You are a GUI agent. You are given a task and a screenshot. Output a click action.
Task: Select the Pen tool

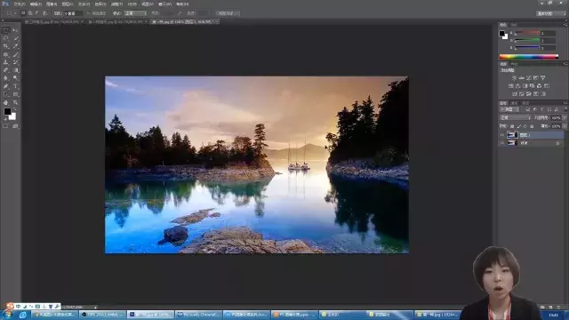point(6,86)
